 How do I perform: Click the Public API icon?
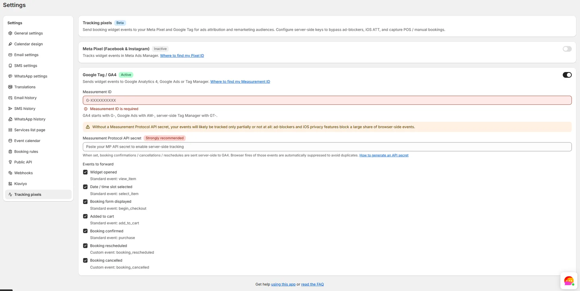coord(10,162)
